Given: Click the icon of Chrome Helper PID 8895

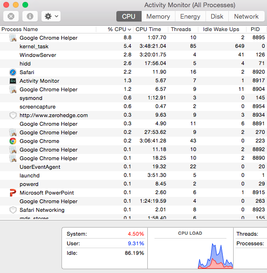Looking at the screenshot, I should [x=13, y=38].
